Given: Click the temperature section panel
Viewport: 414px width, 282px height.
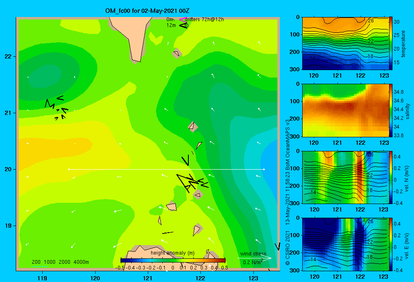Looking at the screenshot, I should tap(345, 44).
